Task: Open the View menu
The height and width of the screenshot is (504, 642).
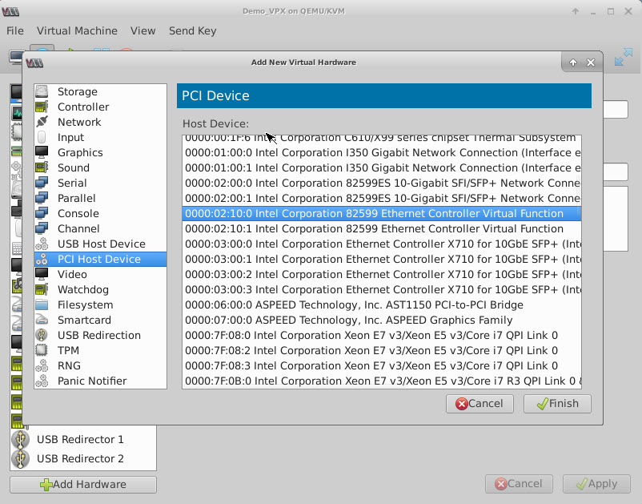Action: coord(143,30)
